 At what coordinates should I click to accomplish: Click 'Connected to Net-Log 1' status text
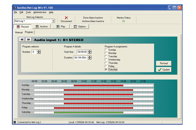point(29,122)
